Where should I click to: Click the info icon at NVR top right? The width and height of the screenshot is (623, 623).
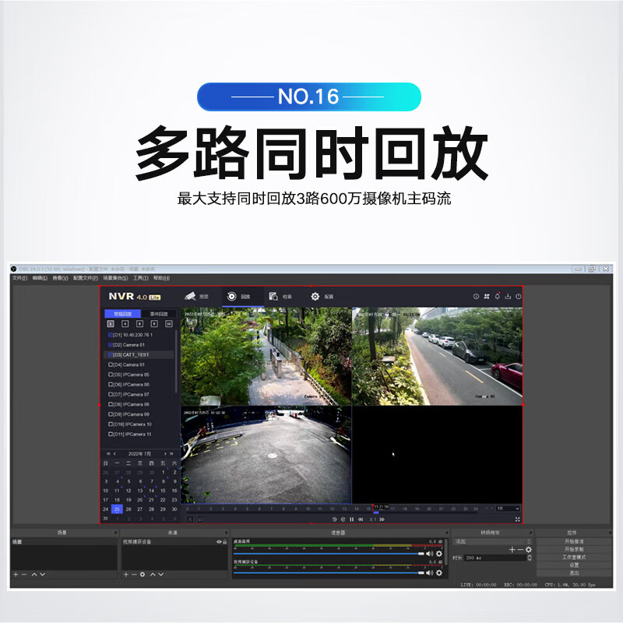tap(476, 296)
